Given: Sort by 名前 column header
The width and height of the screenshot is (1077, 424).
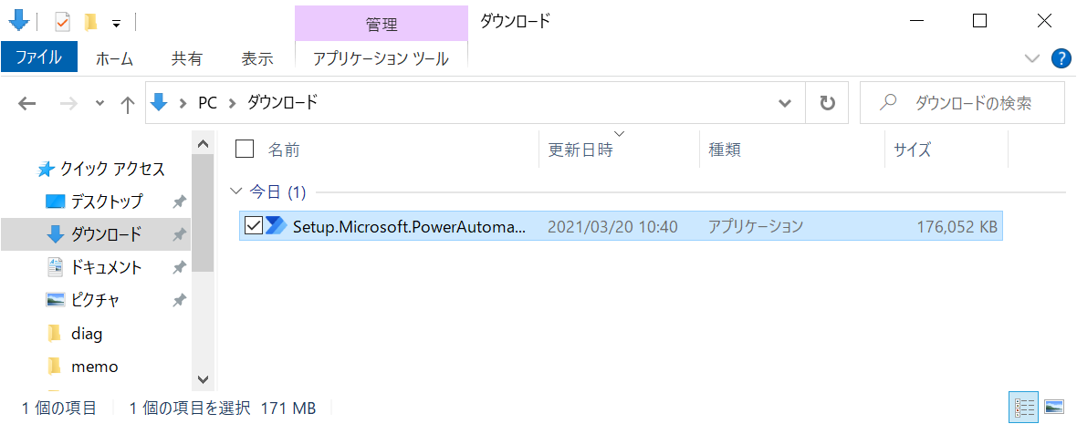Looking at the screenshot, I should (x=284, y=150).
